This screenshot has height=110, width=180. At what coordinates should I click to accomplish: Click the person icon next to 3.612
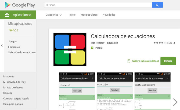(174, 43)
